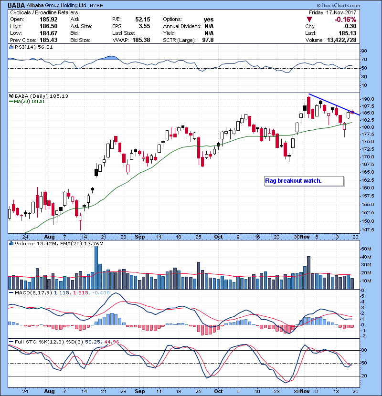Click the Options value 'yes'
Viewport: 382px width, 396px height.
click(x=209, y=20)
